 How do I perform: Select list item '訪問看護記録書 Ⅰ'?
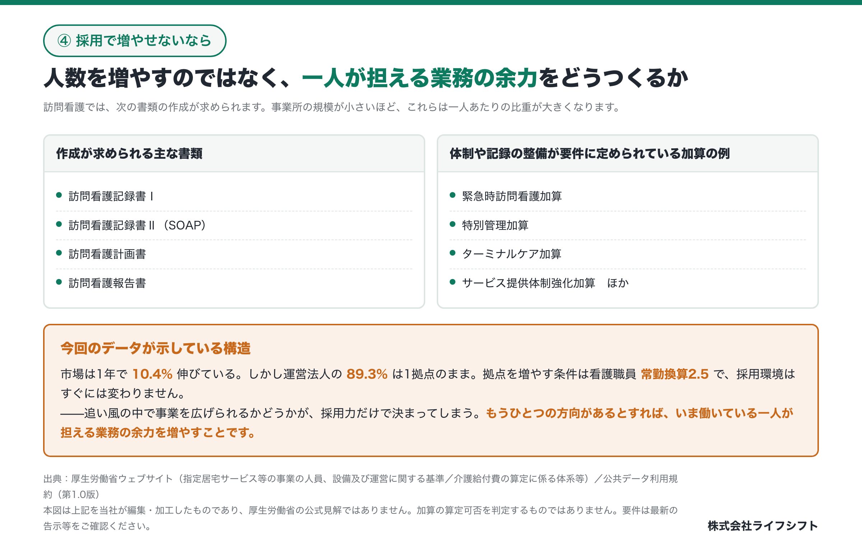[234, 196]
